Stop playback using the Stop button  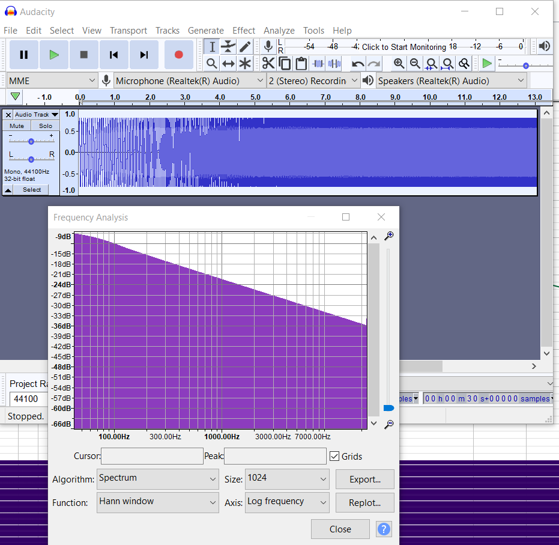[84, 55]
